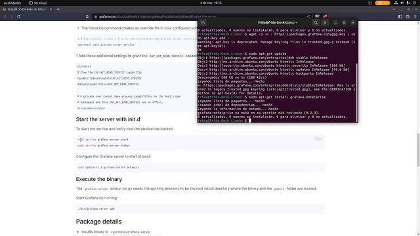Maximize the terminal window
420x236 pixels.
344,23
